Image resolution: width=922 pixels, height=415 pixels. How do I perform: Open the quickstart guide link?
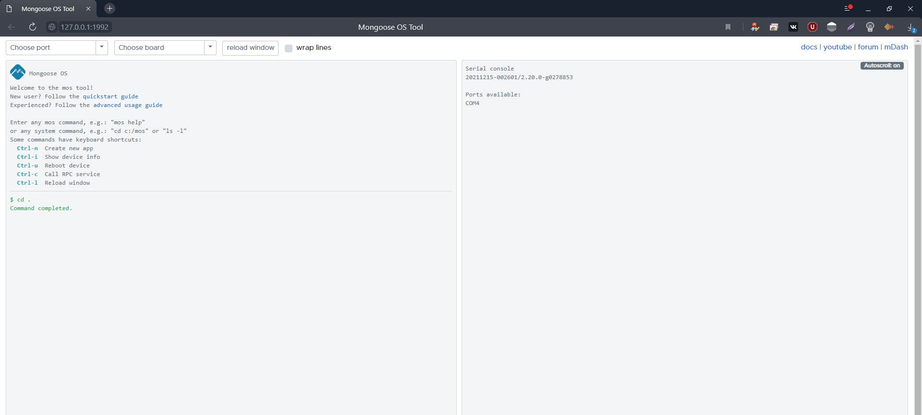110,96
